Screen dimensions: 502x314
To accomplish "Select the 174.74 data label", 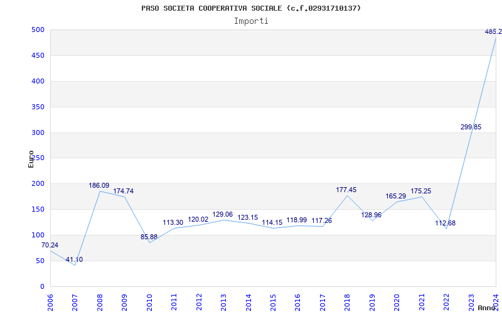I will point(124,192).
